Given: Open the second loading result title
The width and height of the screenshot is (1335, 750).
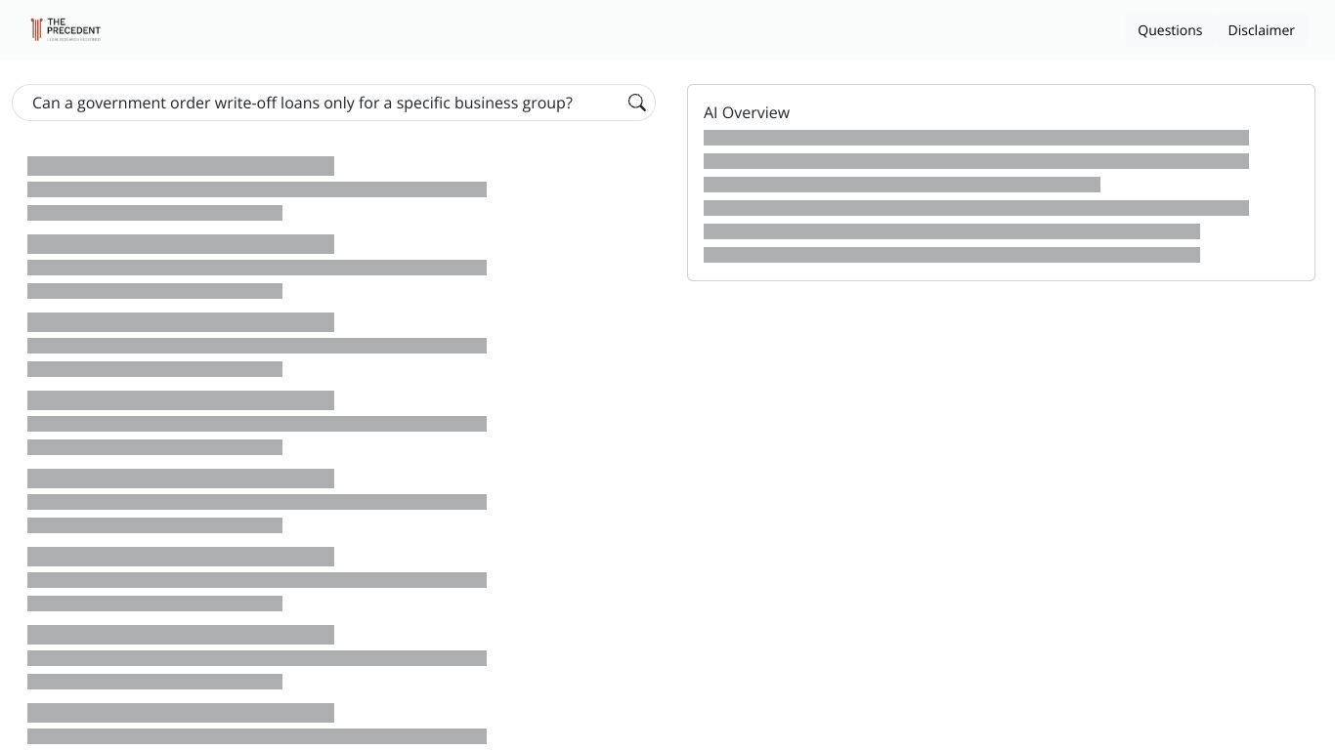Looking at the screenshot, I should 181,244.
